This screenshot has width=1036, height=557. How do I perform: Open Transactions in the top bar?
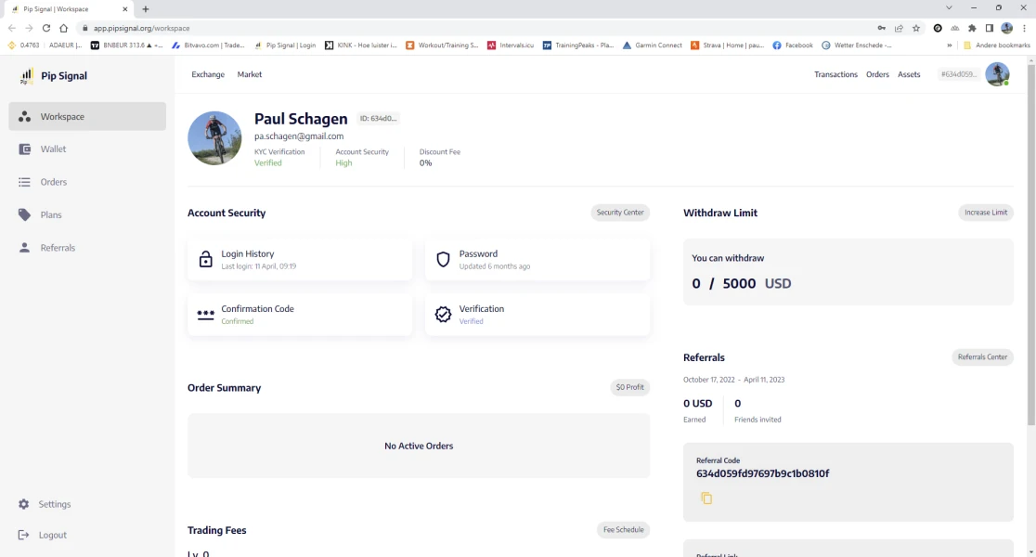point(835,74)
